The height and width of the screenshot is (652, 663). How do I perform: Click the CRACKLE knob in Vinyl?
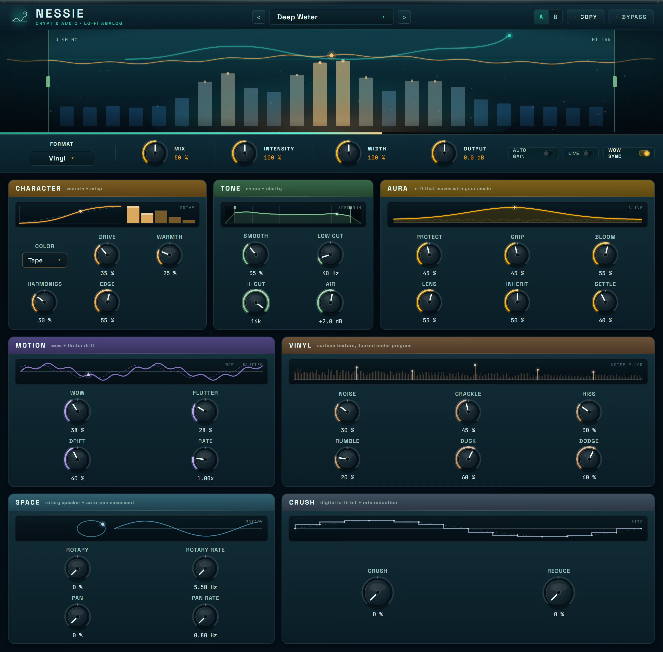tap(468, 412)
